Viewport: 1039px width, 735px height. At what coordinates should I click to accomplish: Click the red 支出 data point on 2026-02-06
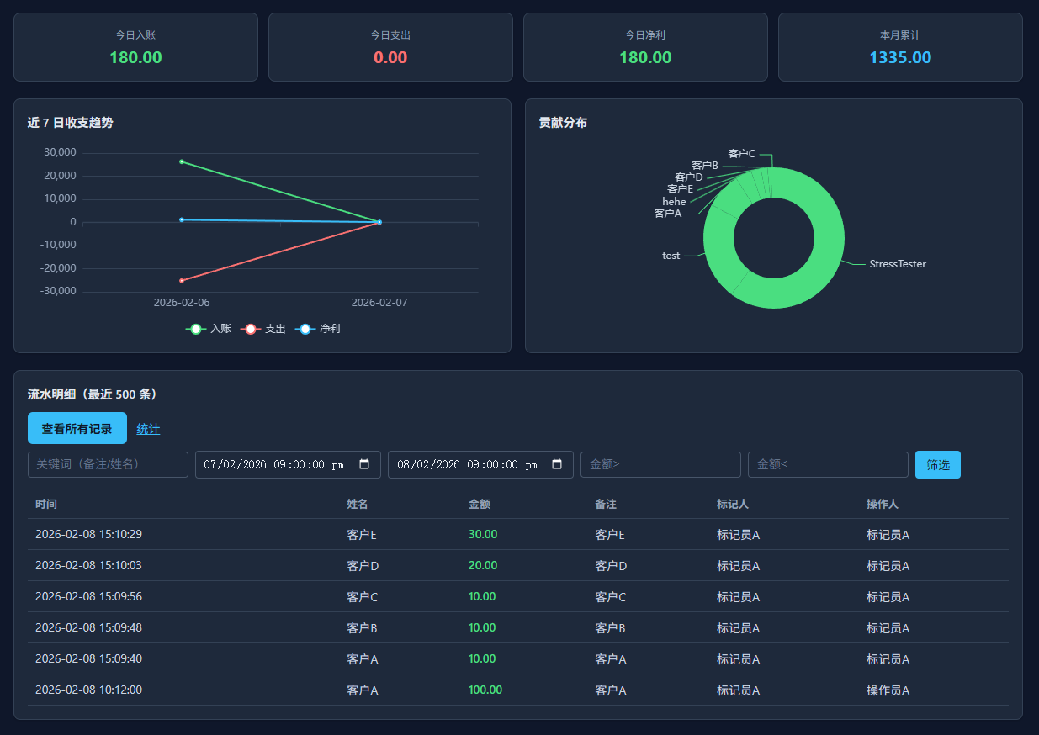182,280
